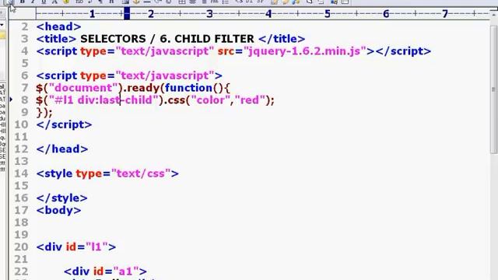Click the "<script" tag on line 6
Image resolution: width=498 pixels, height=280 pixels.
pyautogui.click(x=57, y=75)
